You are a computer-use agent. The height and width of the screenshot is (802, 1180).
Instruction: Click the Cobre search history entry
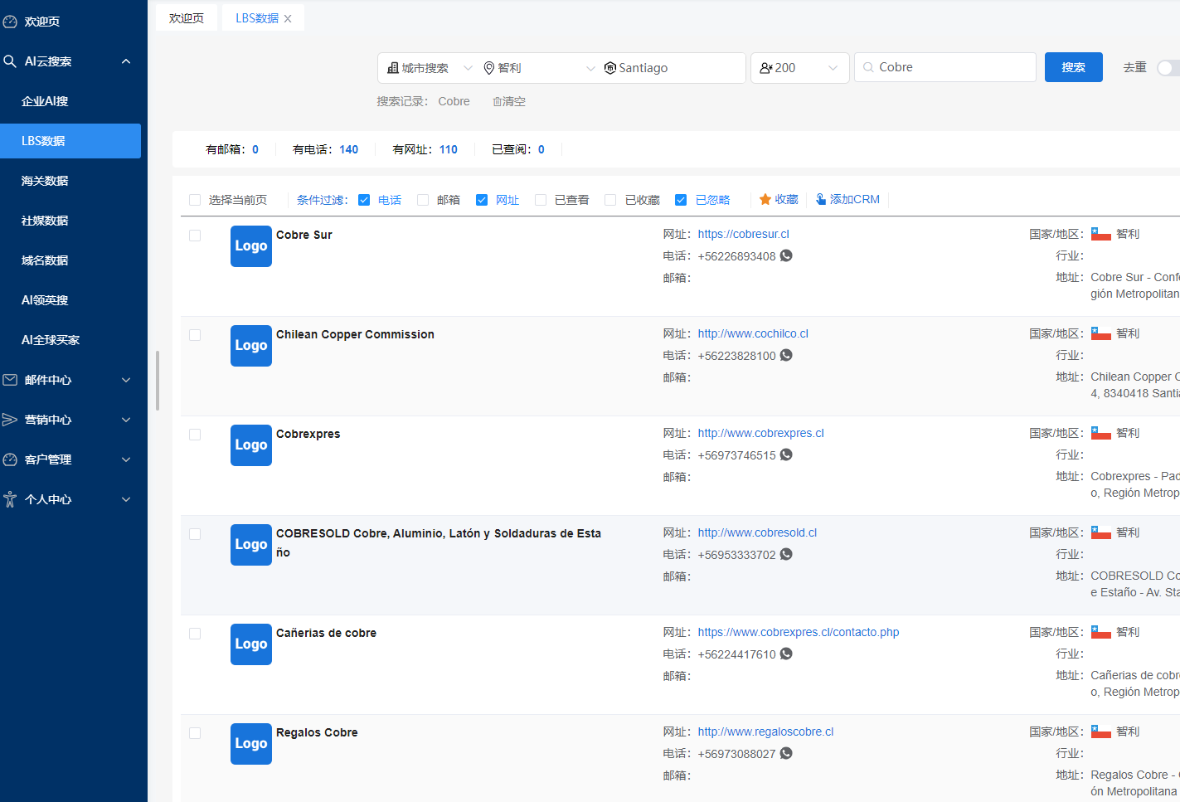tap(454, 101)
